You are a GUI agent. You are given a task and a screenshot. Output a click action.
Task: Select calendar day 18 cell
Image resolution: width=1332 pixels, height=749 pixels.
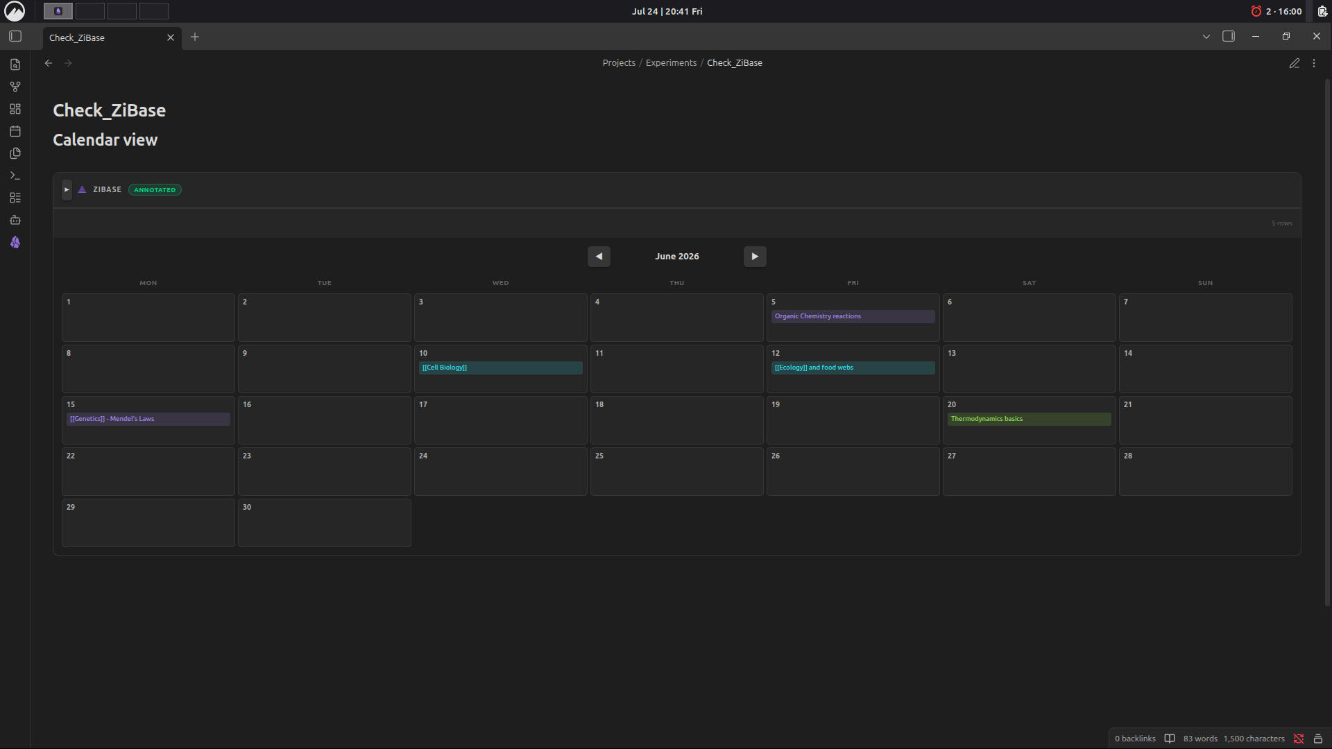(676, 420)
